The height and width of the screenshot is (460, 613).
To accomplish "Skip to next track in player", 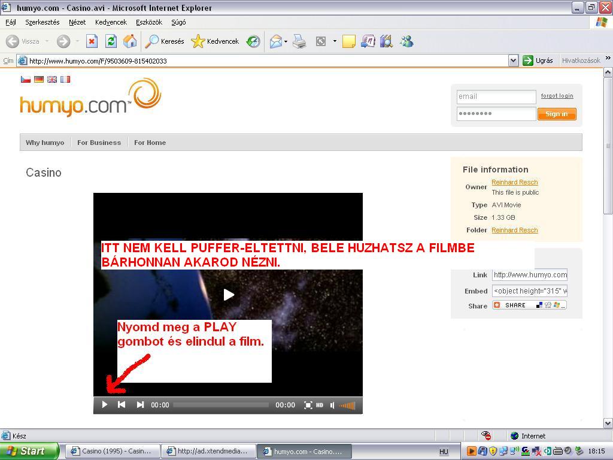I will [140, 405].
